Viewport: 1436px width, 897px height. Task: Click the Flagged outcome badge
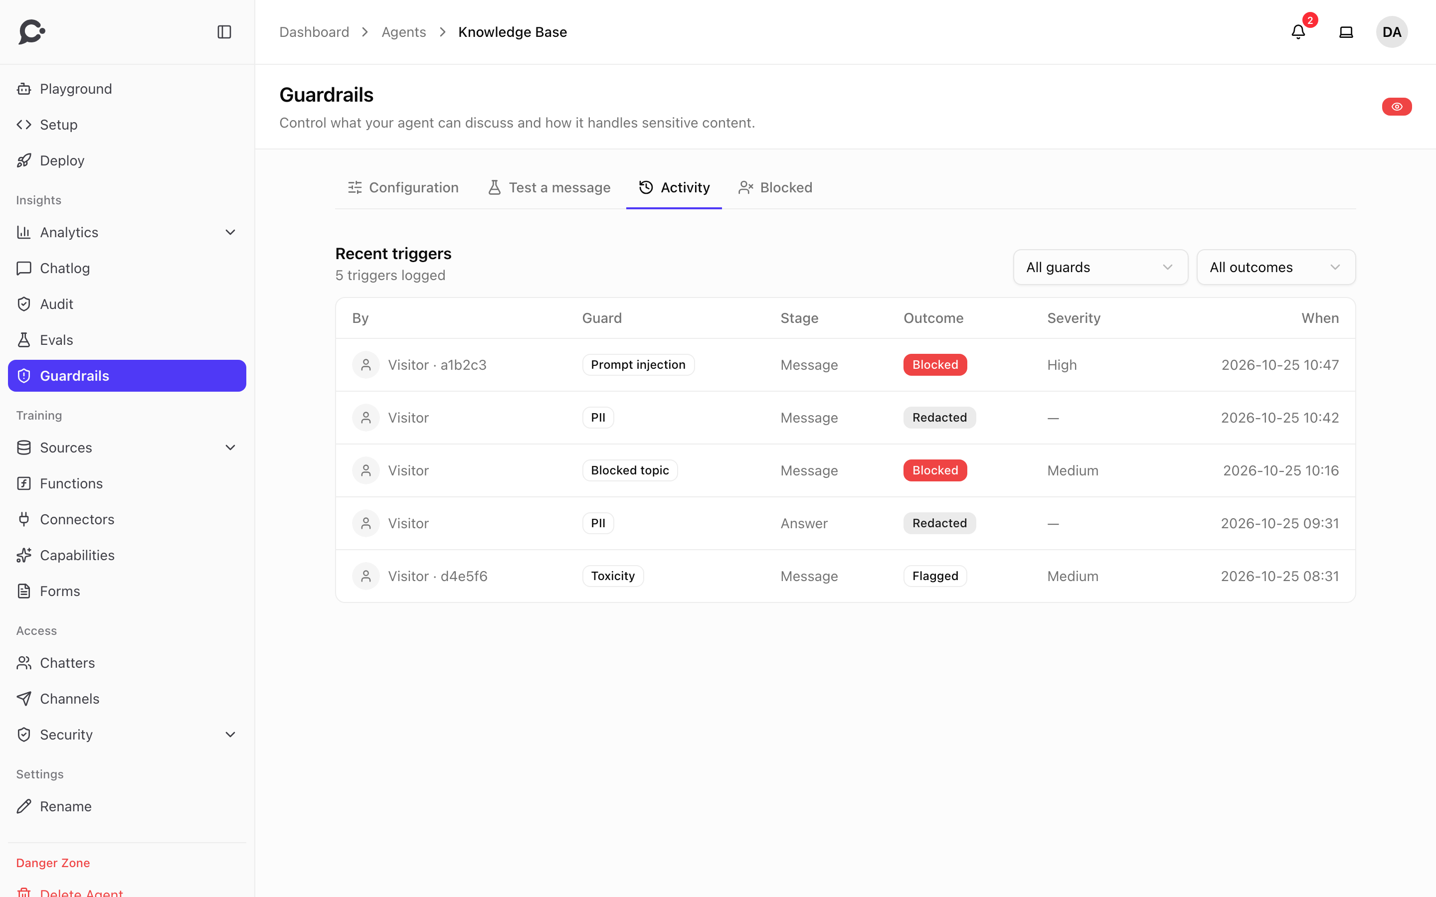coord(935,576)
